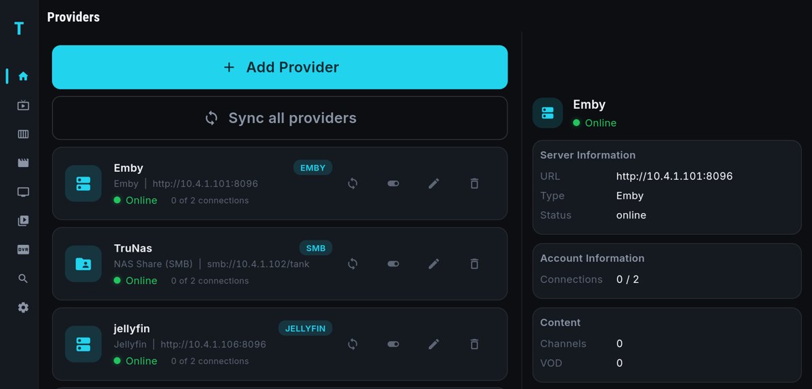Edit the TruNas provider
Screen dimensions: 812x389
pos(434,264)
